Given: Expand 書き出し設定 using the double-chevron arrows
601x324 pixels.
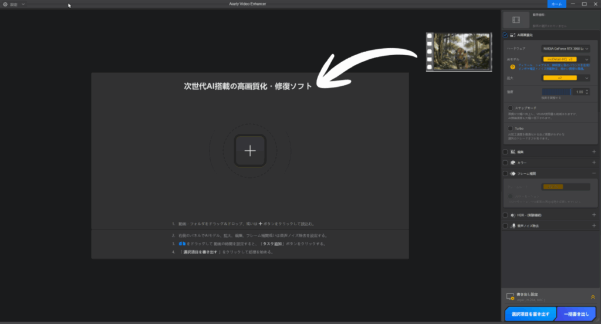Looking at the screenshot, I should tap(593, 297).
